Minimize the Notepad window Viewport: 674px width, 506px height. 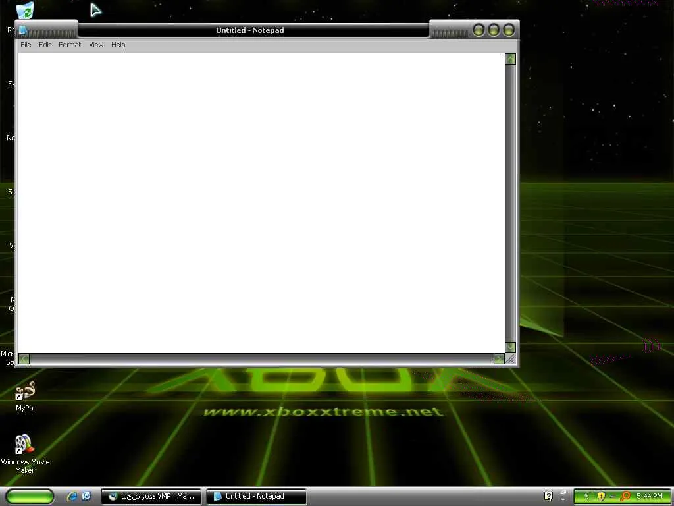point(479,30)
